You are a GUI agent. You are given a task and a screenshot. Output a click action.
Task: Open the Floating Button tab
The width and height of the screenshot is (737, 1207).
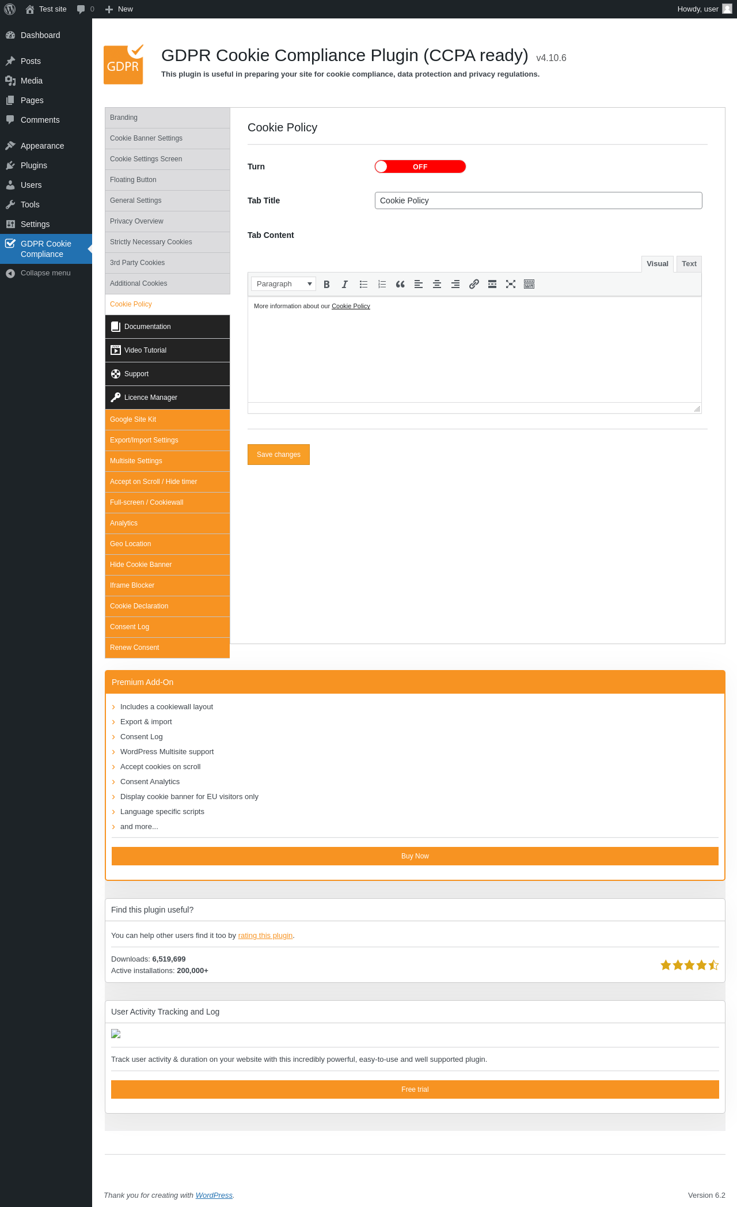[168, 180]
